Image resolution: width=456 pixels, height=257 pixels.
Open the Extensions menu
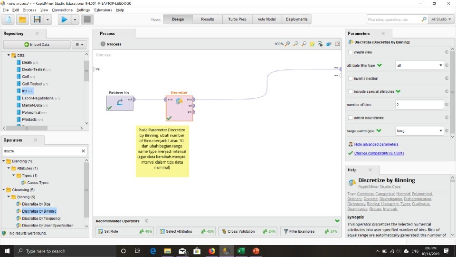pos(103,10)
